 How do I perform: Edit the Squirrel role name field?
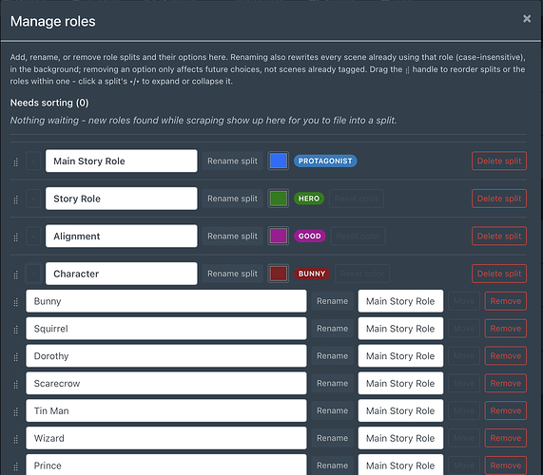coord(166,329)
